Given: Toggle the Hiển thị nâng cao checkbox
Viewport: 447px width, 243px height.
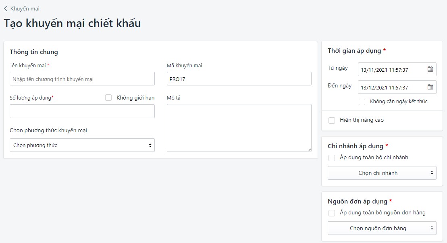Looking at the screenshot, I should (x=332, y=120).
